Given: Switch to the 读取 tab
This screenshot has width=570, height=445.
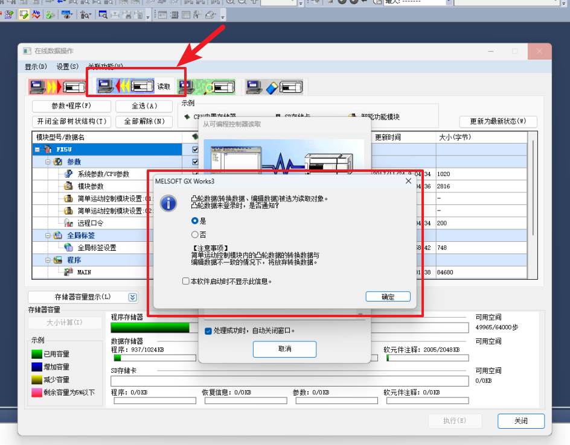Looking at the screenshot, I should click(x=134, y=86).
